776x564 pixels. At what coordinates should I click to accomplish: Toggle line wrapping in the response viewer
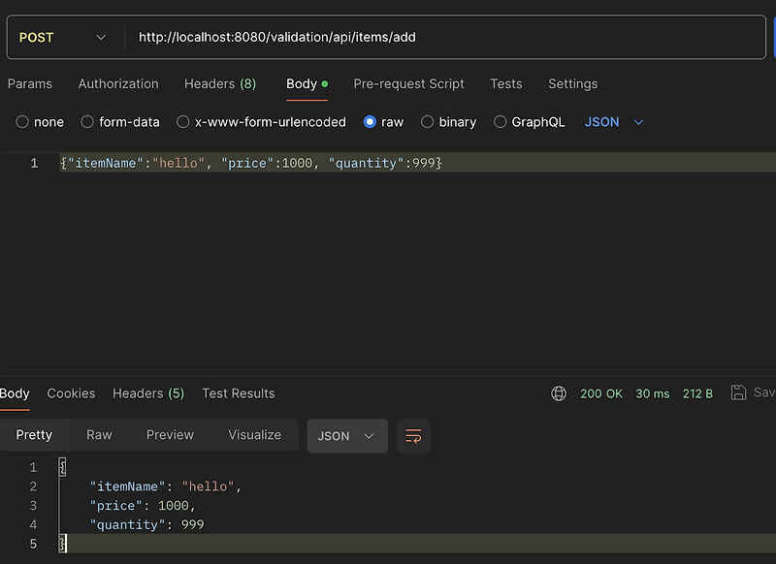coord(413,435)
